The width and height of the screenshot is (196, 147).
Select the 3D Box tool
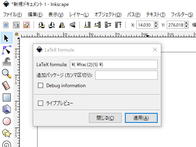click(7, 109)
